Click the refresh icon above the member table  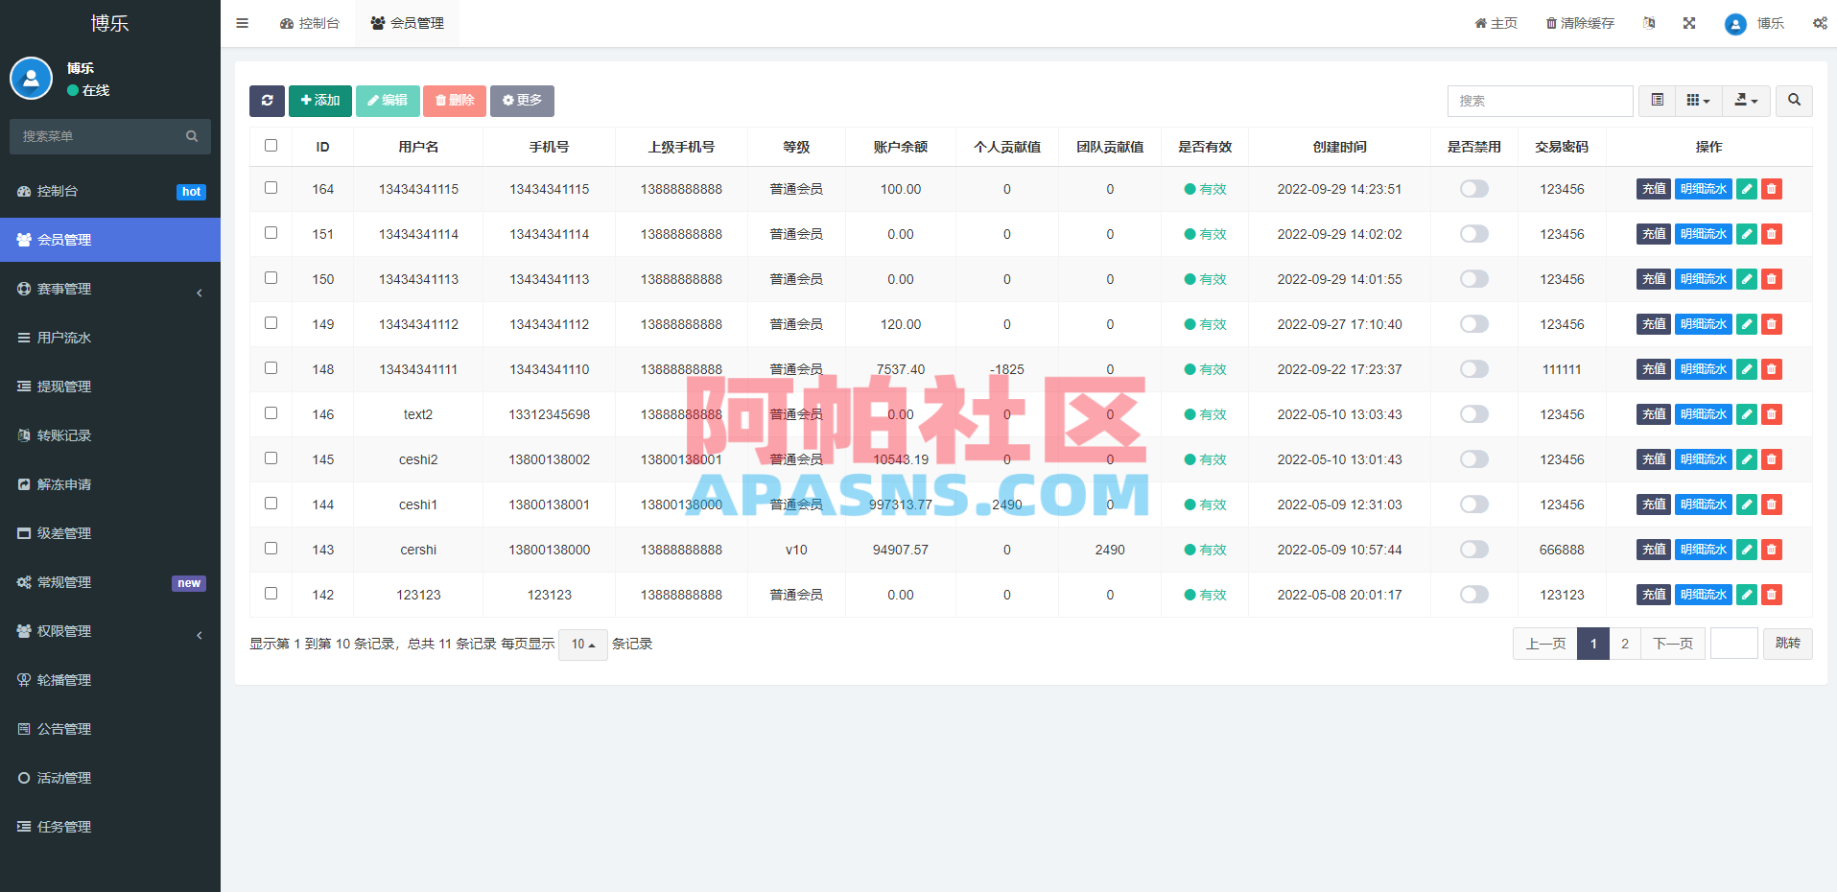pos(267,101)
